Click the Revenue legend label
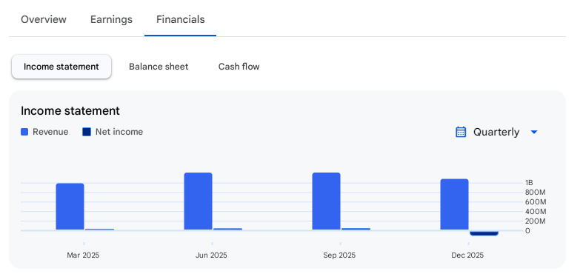The width and height of the screenshot is (583, 274). tap(50, 132)
